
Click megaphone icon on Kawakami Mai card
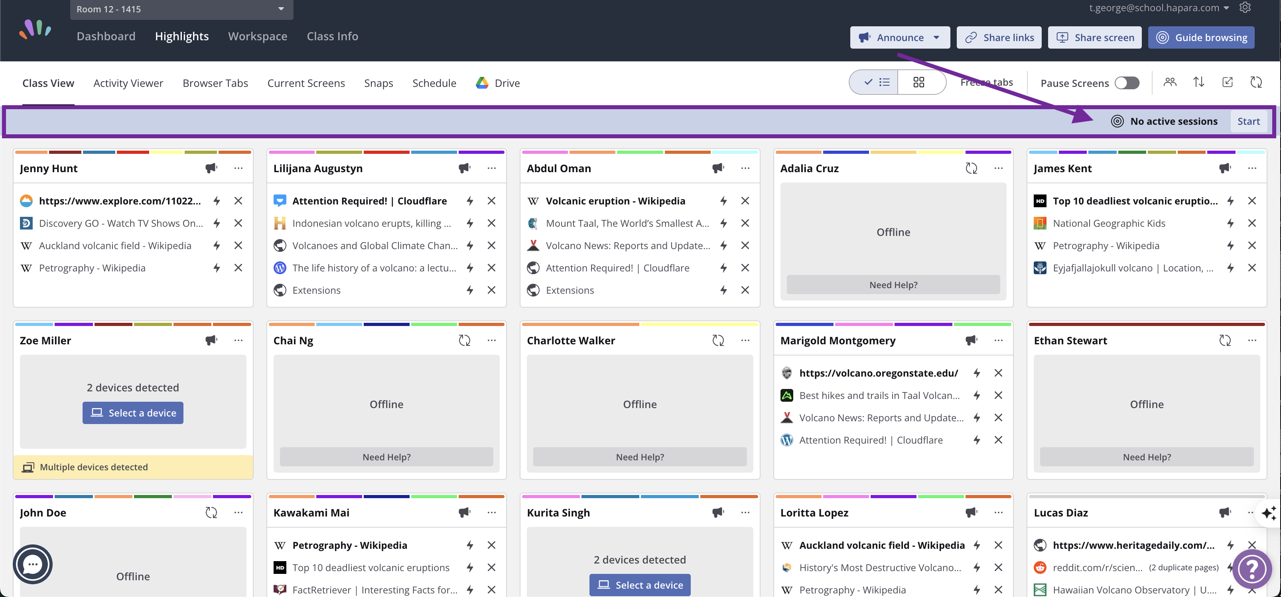[465, 512]
